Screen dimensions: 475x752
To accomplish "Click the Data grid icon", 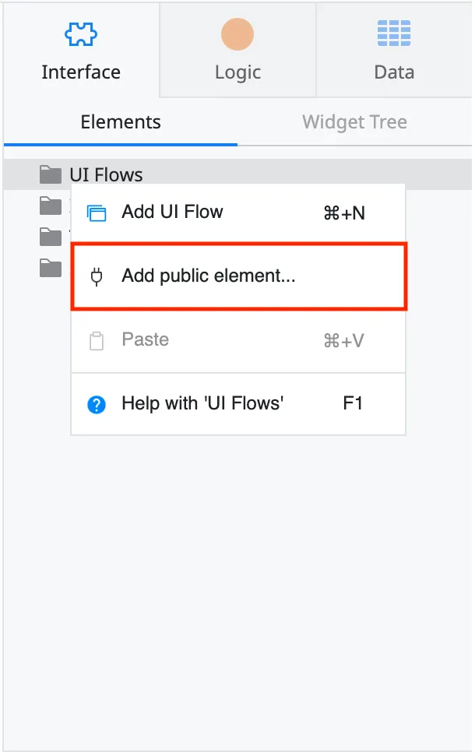I will coord(393,33).
